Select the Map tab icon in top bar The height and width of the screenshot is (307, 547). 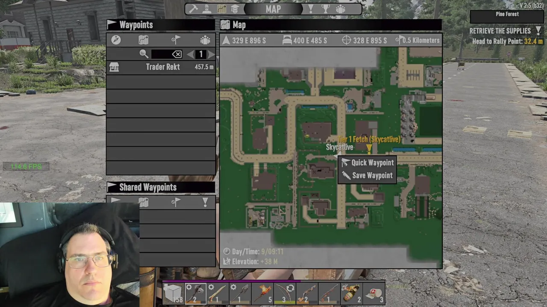(x=221, y=9)
